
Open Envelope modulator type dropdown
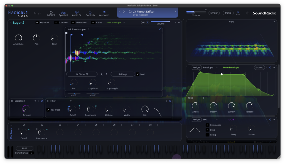click(x=210, y=67)
